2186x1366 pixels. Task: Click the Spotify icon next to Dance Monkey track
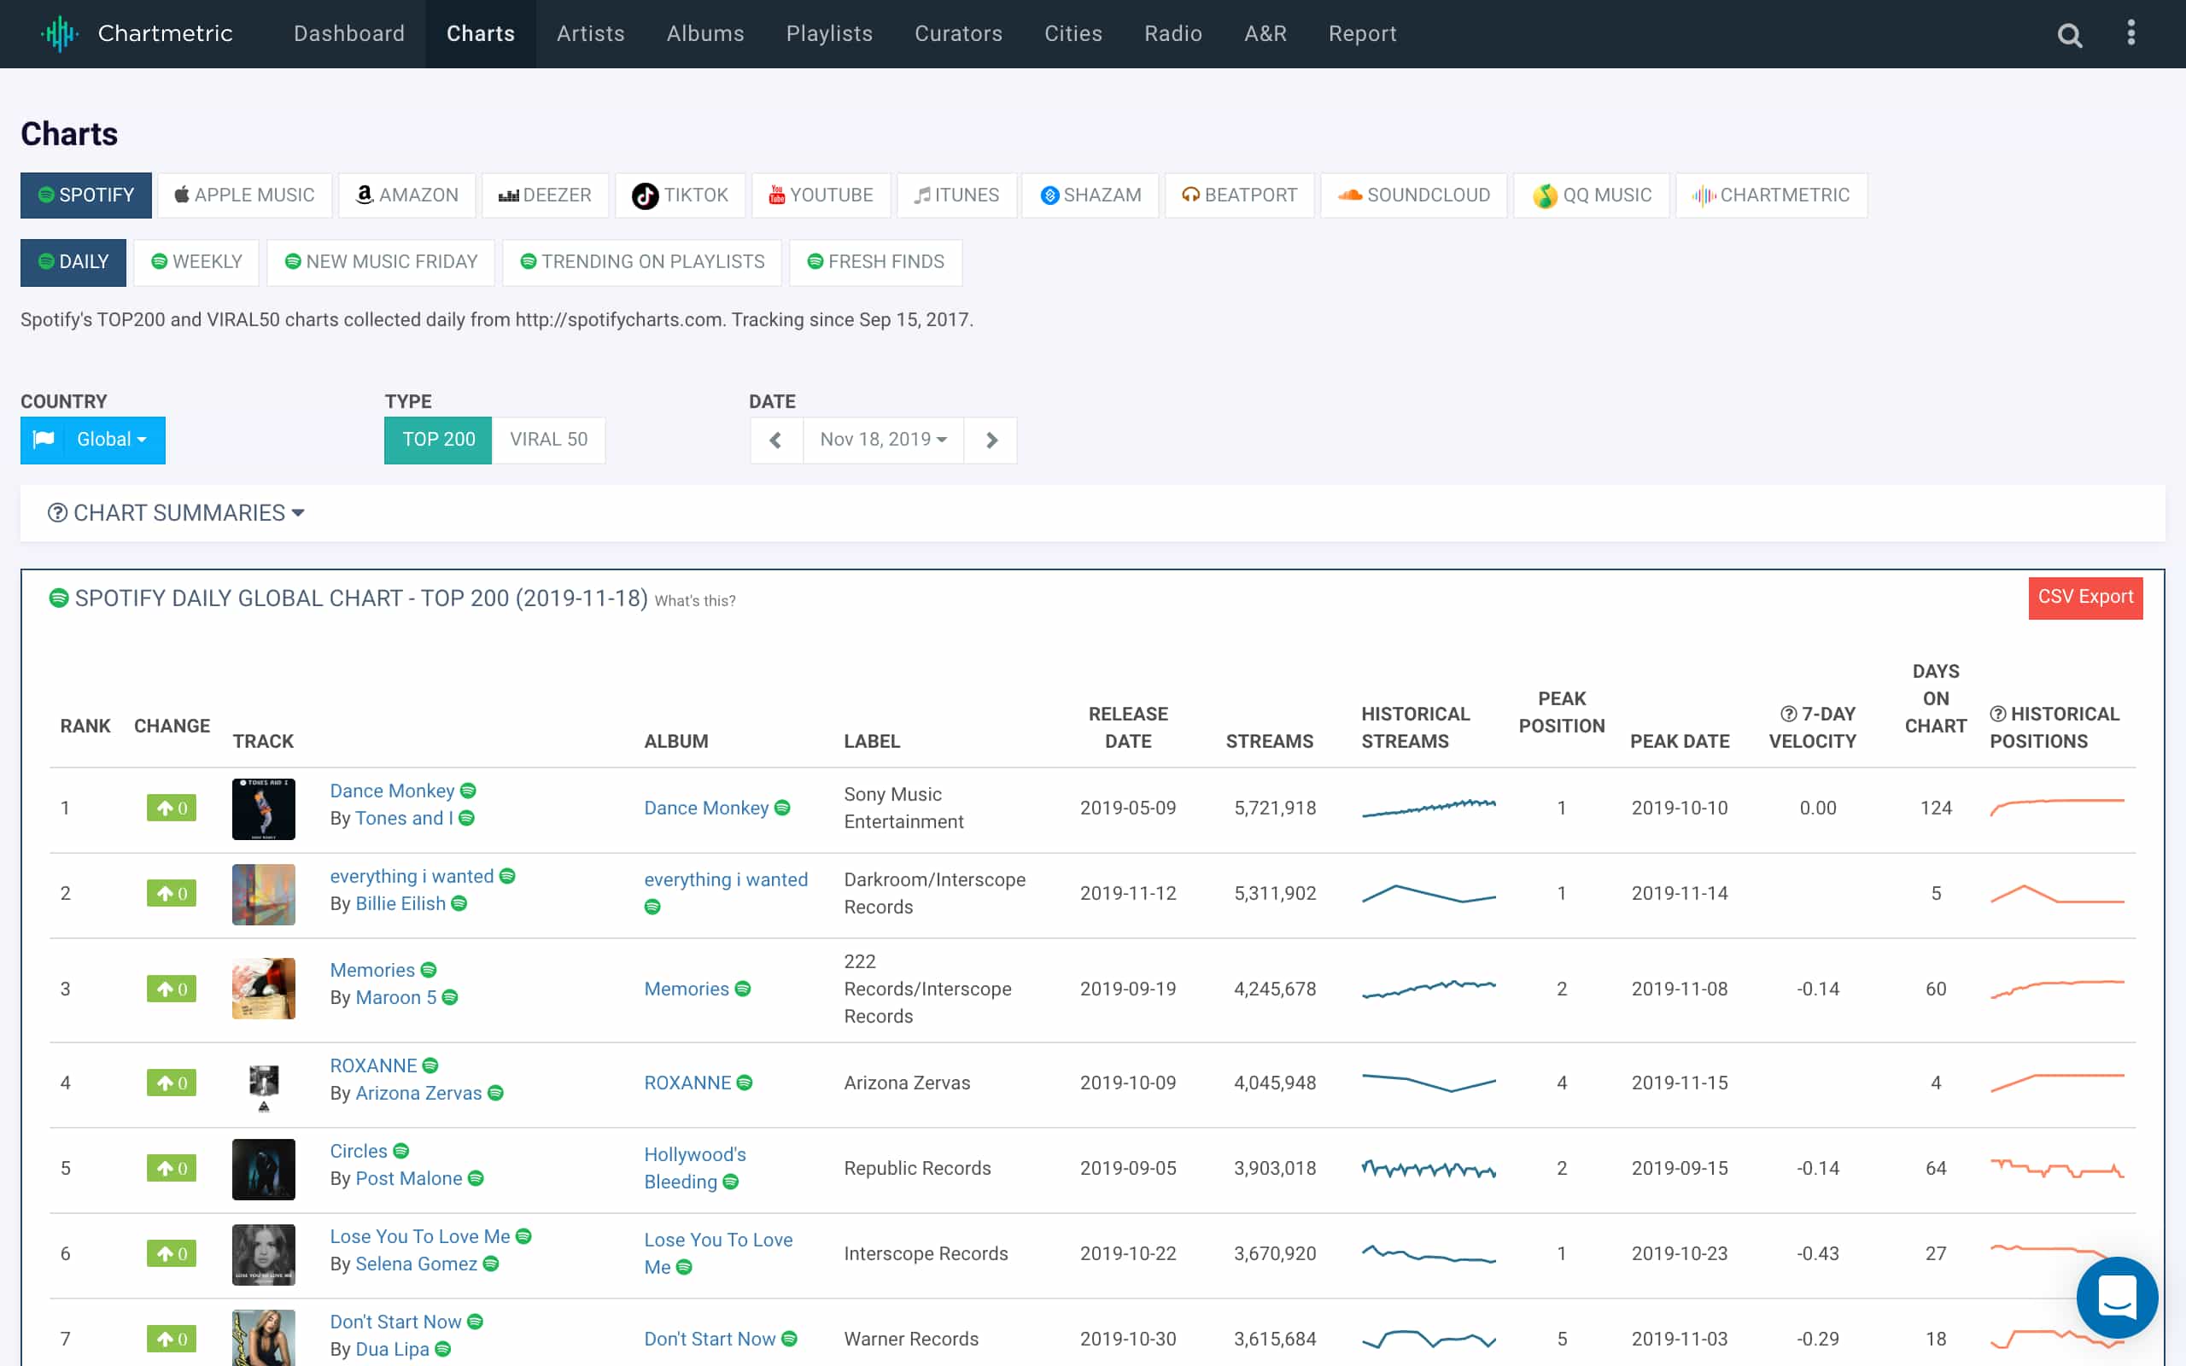tap(468, 791)
